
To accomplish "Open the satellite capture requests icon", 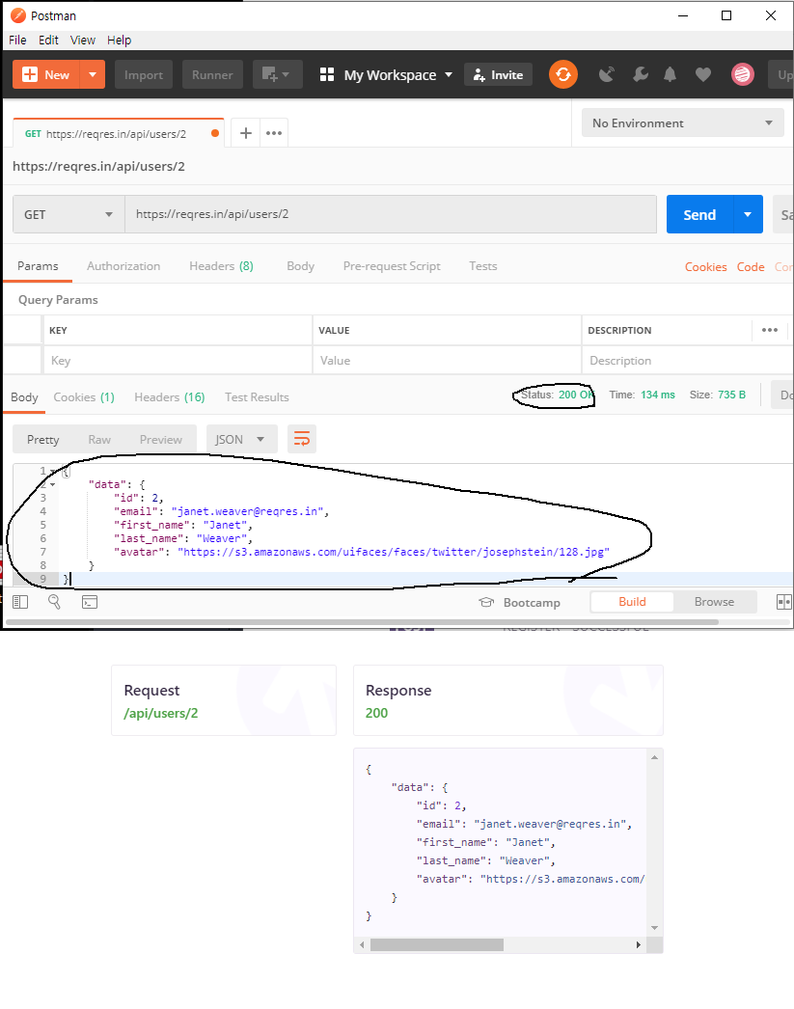I will click(x=606, y=74).
